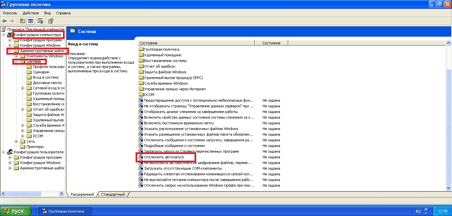Click policy icon beside Загружать отсутствующие COM-компоненты

click(141, 168)
